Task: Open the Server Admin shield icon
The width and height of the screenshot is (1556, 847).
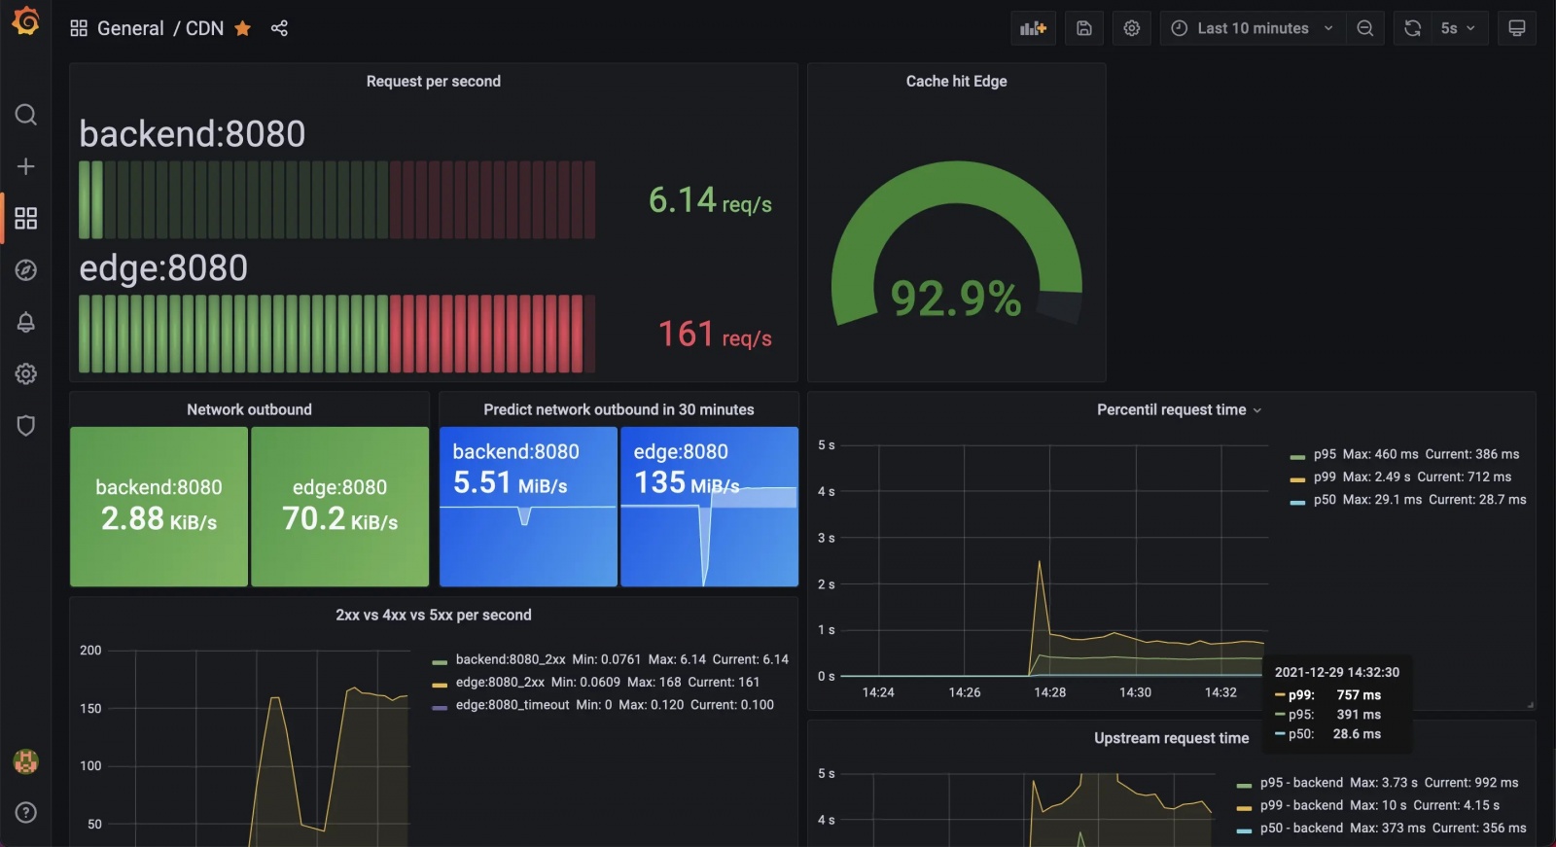Action: [x=26, y=426]
